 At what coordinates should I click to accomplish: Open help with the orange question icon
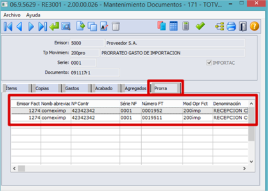254,26
